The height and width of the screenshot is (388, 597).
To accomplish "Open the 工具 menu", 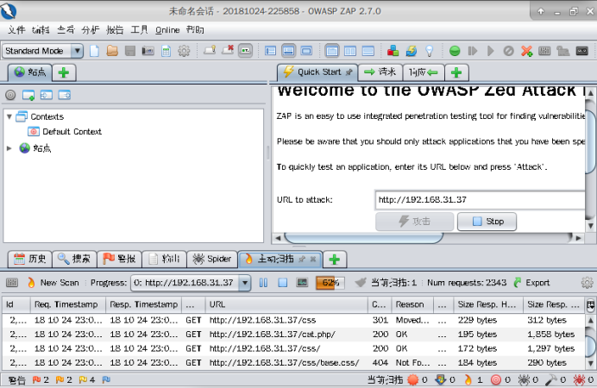I will [x=140, y=29].
